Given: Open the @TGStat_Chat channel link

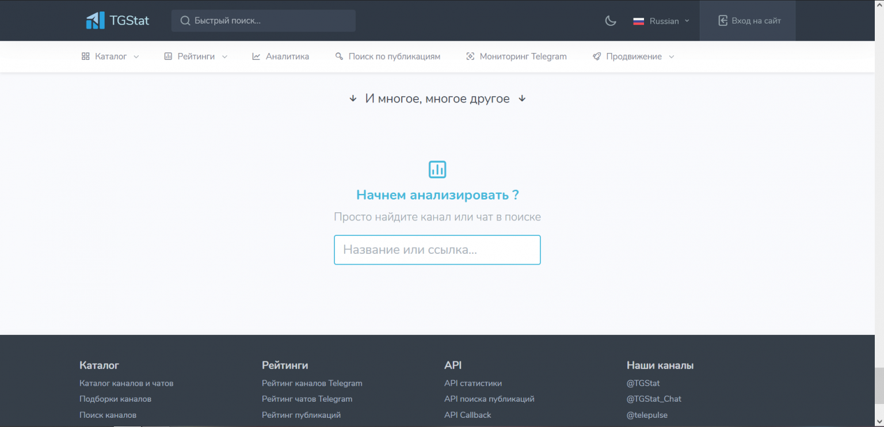Looking at the screenshot, I should (x=654, y=399).
